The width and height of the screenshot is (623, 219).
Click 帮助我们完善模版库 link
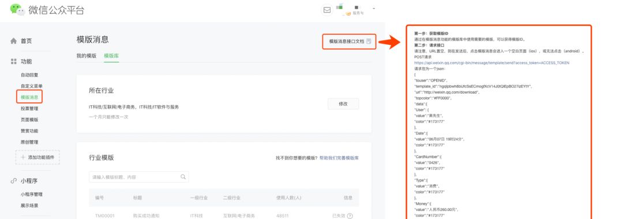pos(339,157)
